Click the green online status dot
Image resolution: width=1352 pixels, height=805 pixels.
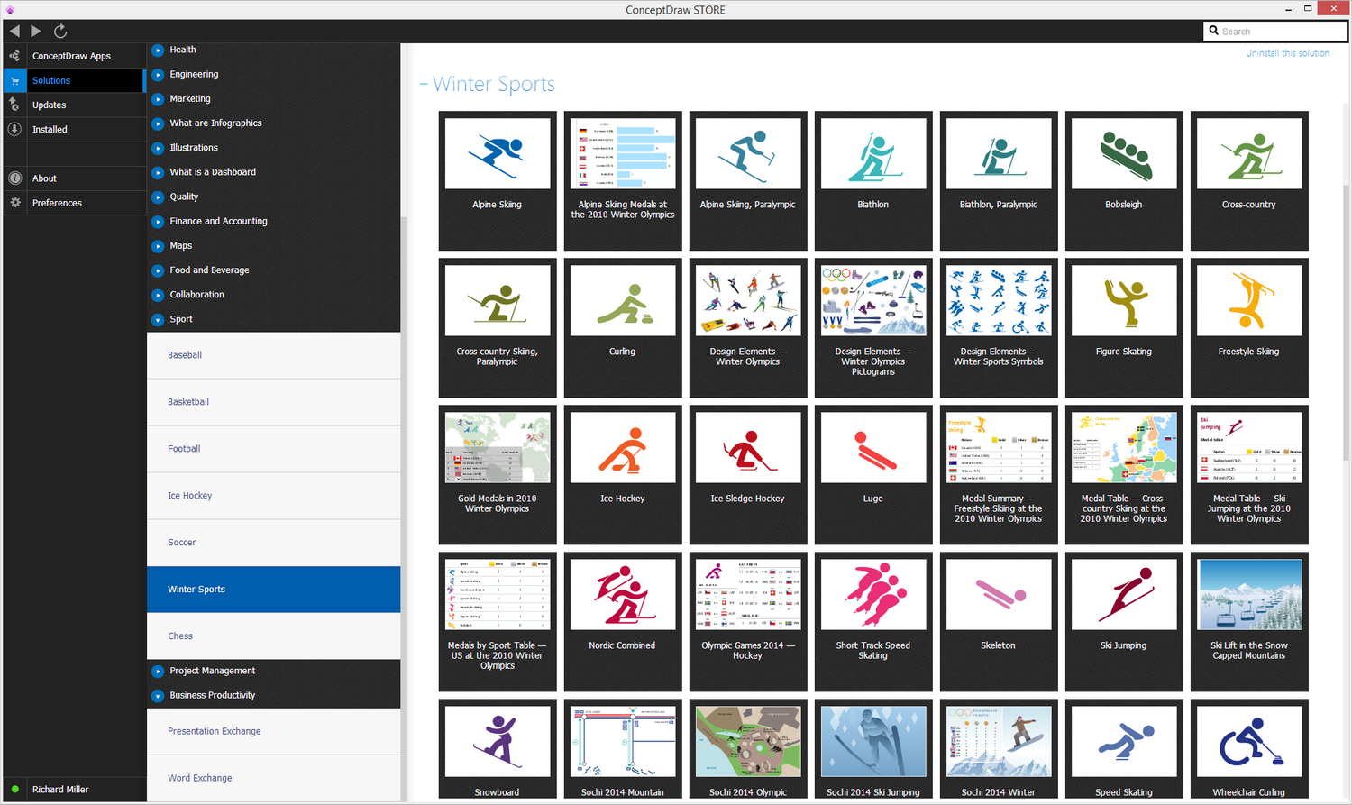click(15, 790)
